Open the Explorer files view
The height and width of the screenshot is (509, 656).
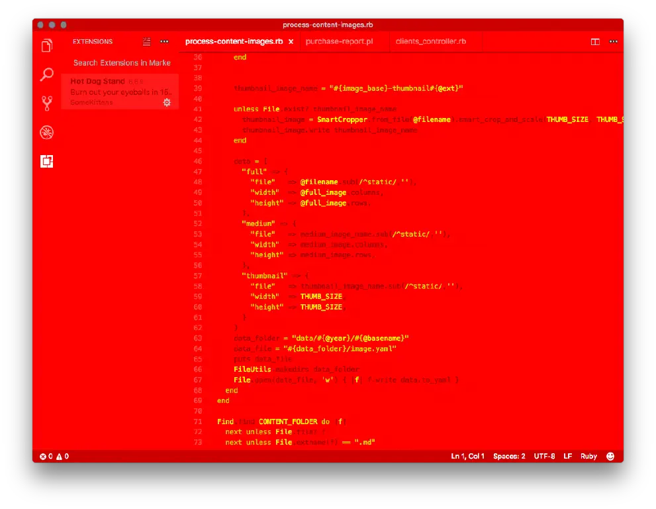[47, 45]
